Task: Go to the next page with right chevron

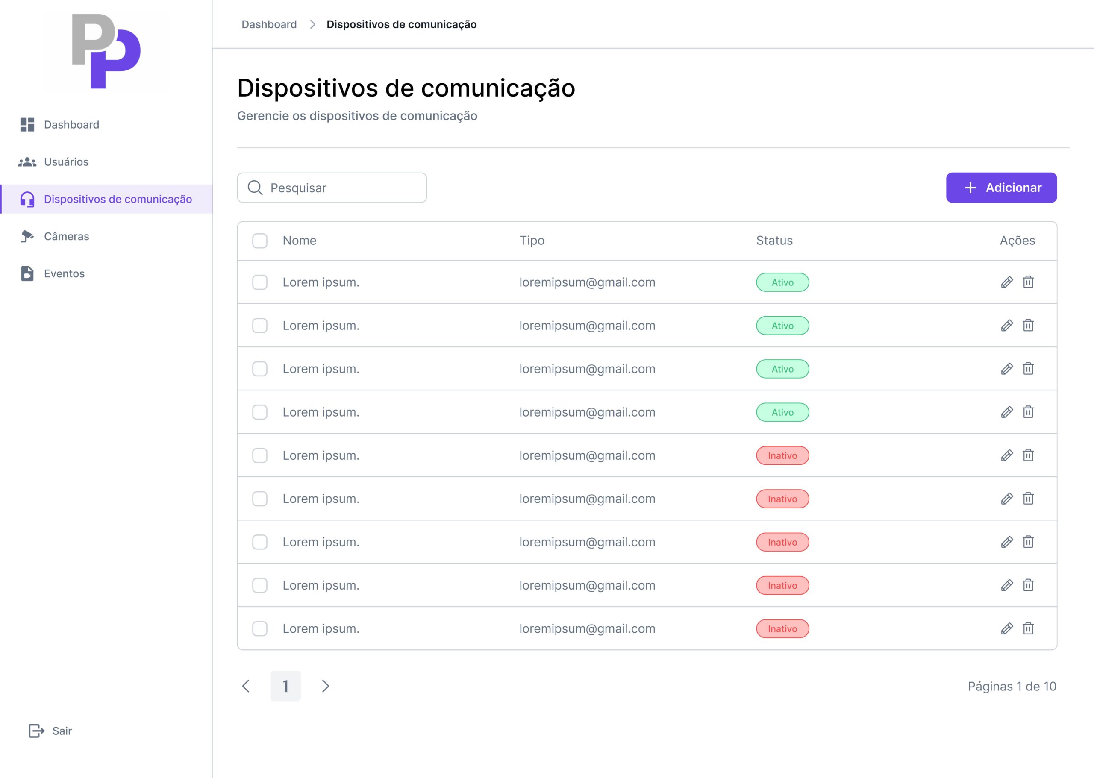Action: click(x=325, y=686)
